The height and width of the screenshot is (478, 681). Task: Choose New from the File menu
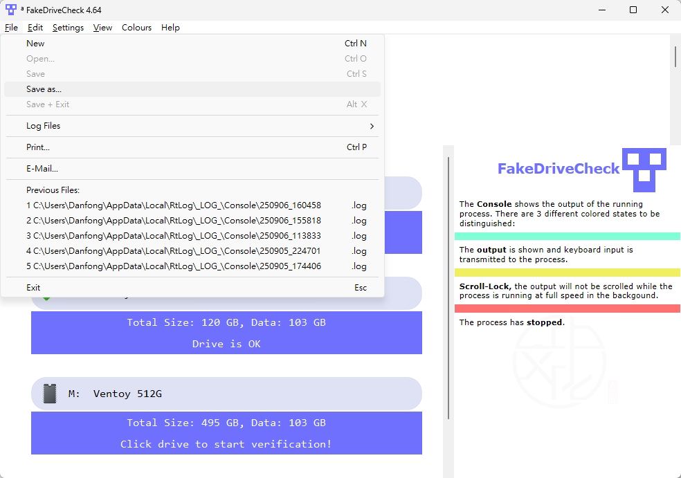click(x=192, y=44)
